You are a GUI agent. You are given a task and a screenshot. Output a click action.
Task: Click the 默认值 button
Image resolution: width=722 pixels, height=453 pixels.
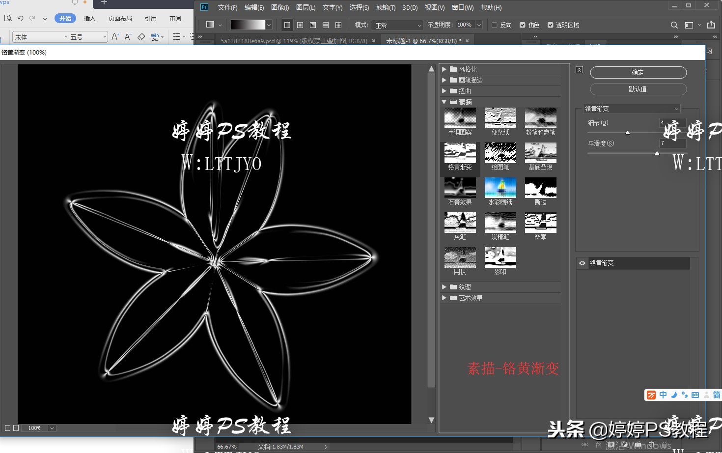[638, 89]
